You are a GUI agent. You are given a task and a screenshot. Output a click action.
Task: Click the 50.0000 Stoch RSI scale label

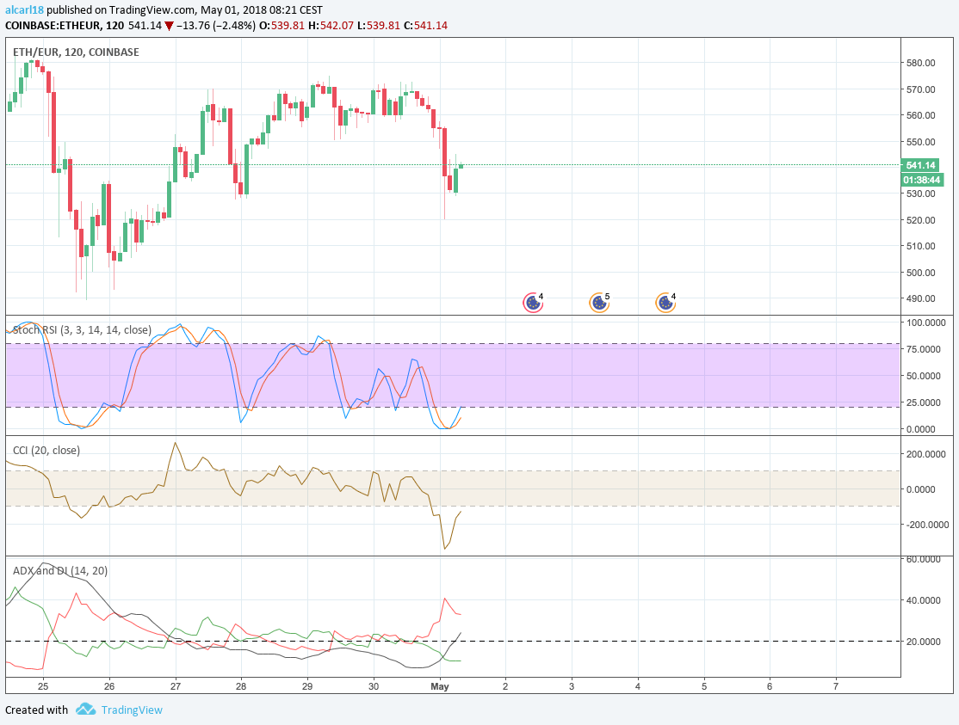tap(923, 376)
